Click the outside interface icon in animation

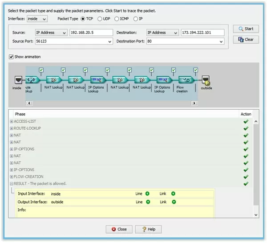pyautogui.click(x=206, y=80)
